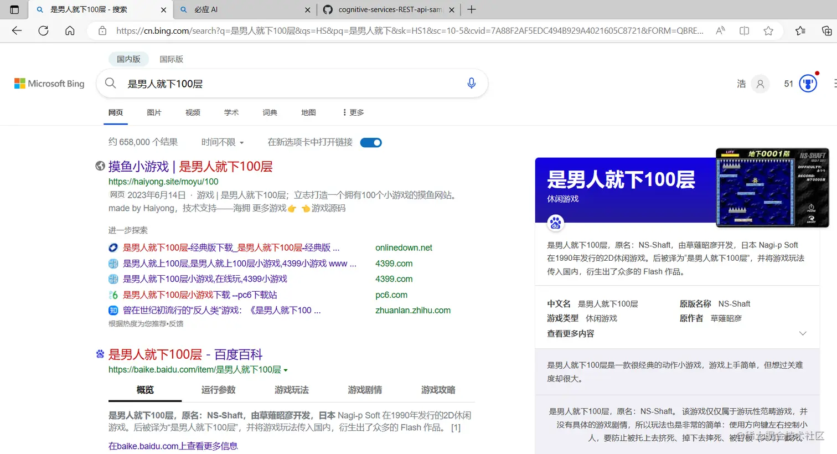The image size is (837, 454).
Task: Click the 约 658,000 个结果 count
Action: click(x=143, y=142)
